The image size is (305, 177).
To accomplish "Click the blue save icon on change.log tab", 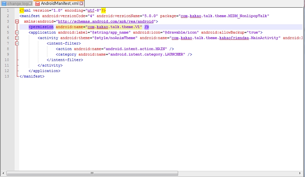I will click(4, 4).
